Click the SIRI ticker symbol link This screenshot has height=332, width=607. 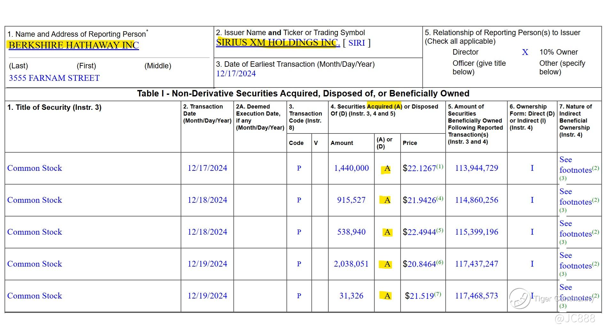(356, 43)
